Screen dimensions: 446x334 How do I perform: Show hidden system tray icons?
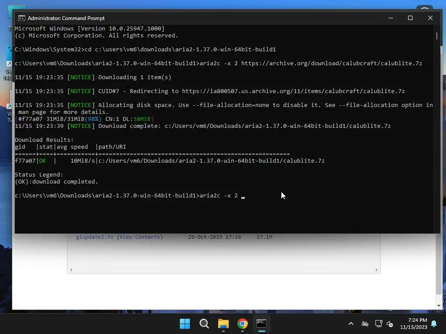click(x=351, y=324)
